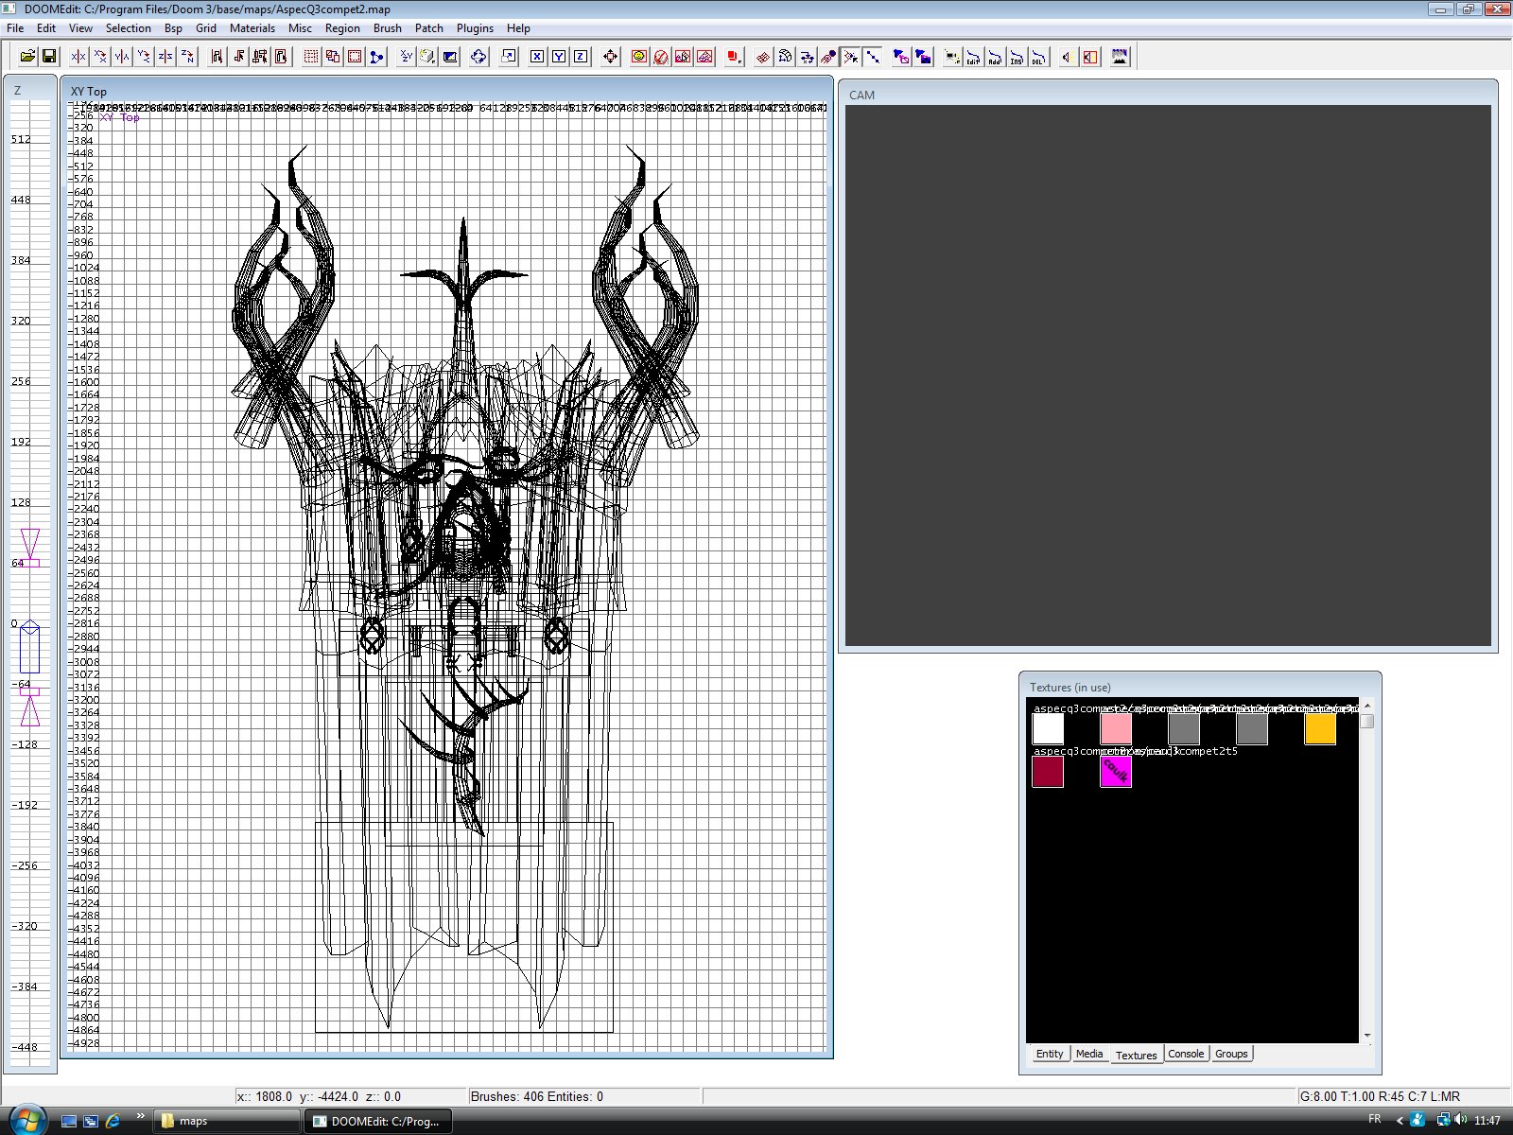Open the File menu
The width and height of the screenshot is (1513, 1135).
coord(15,28)
